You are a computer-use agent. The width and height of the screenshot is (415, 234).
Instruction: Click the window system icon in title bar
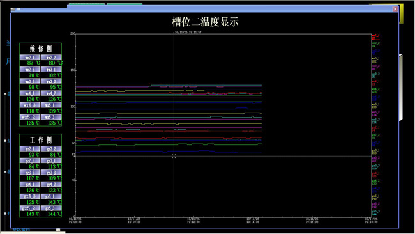point(13,10)
